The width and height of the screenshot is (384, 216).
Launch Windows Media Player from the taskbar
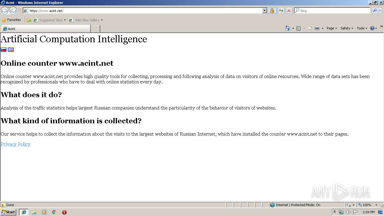(x=44, y=212)
